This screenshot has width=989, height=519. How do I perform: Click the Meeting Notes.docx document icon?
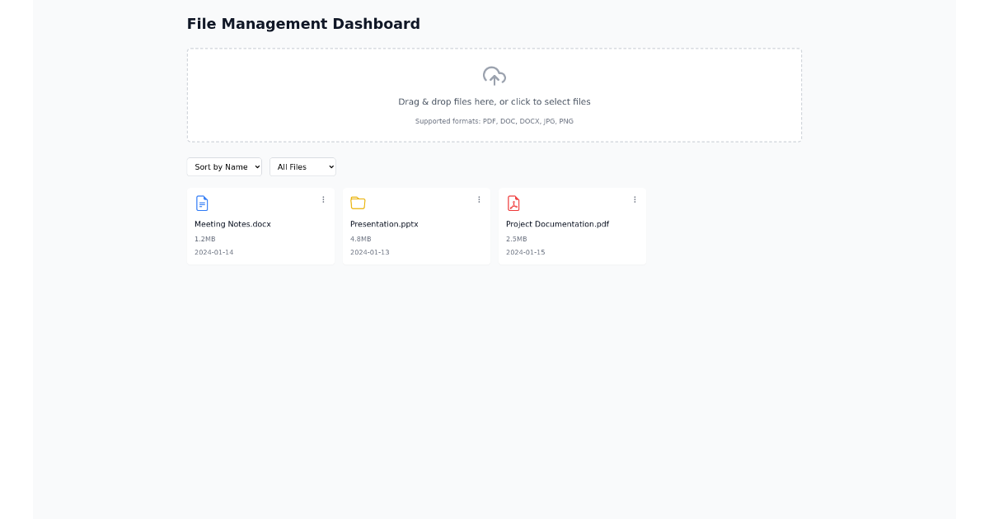tap(202, 203)
